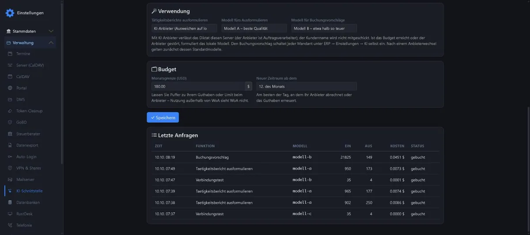Click the Datenexport icon
Viewport: 530px width, 235px height.
(x=11, y=145)
